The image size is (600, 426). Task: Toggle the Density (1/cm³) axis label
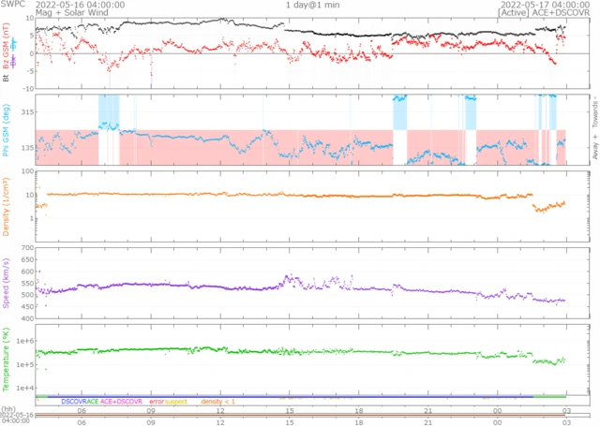coord(6,206)
